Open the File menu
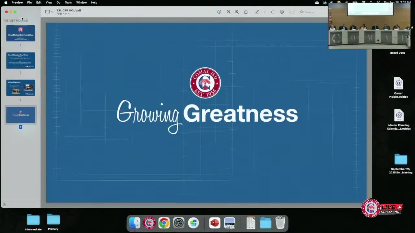Viewport: 415px width, 233px height. click(x=30, y=3)
